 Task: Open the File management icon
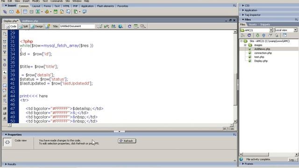tap(114, 26)
